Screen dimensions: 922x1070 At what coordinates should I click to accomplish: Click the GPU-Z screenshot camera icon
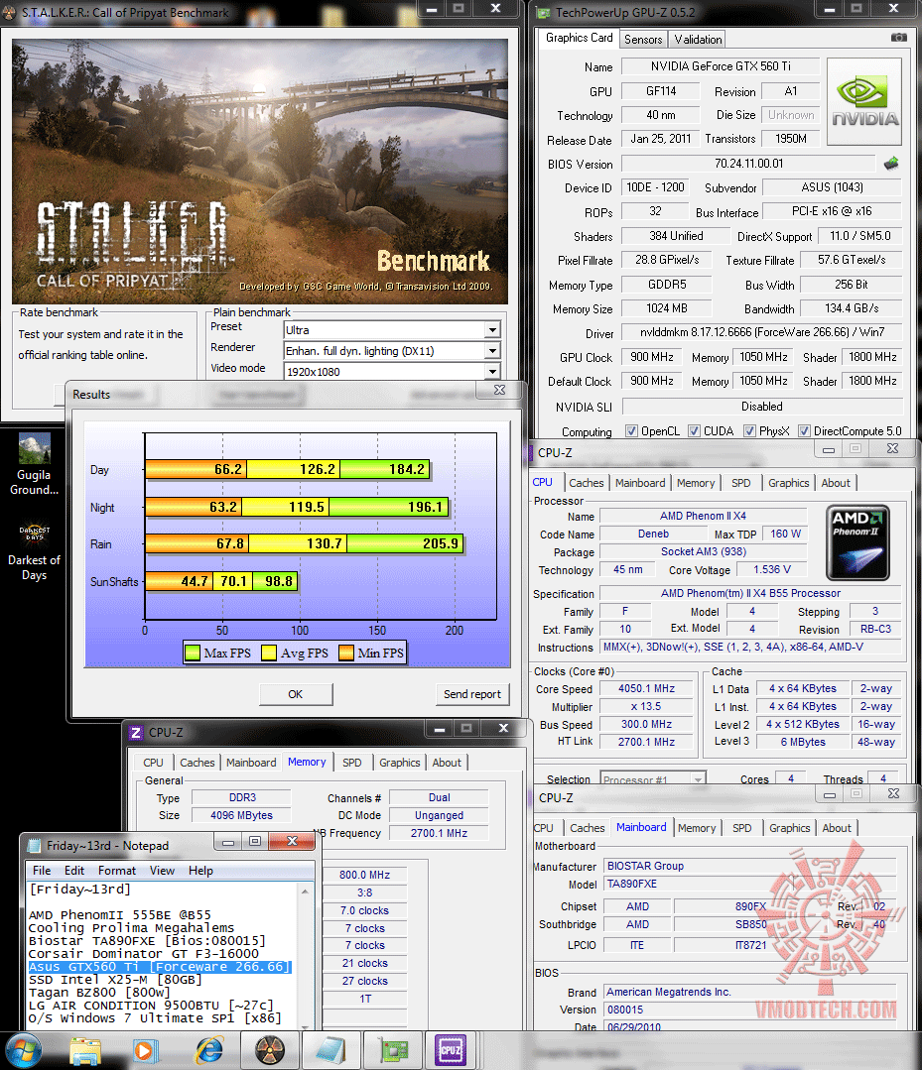[x=899, y=38]
